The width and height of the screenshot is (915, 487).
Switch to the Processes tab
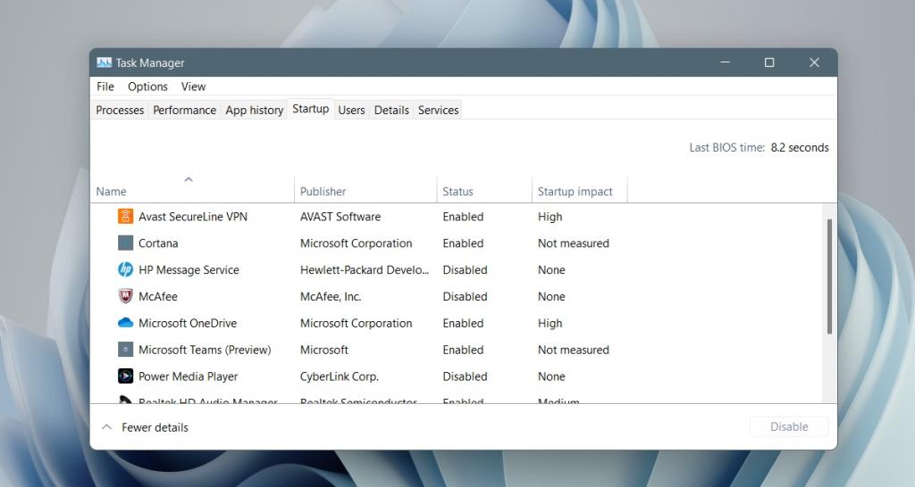[x=120, y=110]
